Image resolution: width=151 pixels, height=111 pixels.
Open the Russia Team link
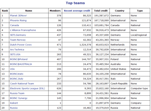17,93
